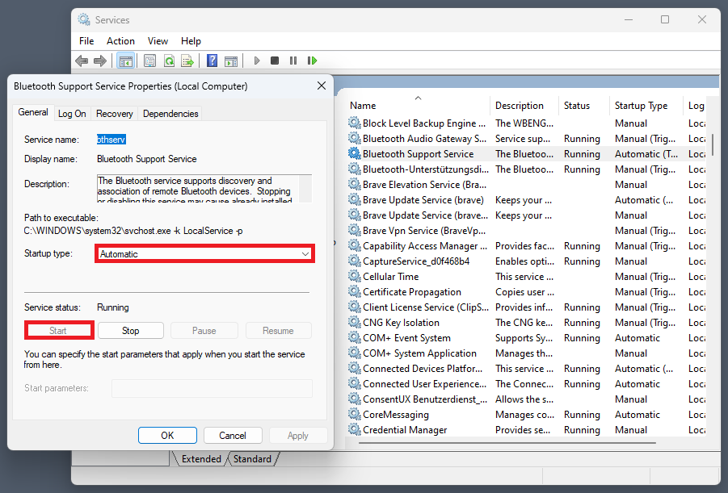The height and width of the screenshot is (493, 728).
Task: Open the File menu
Action: (86, 41)
